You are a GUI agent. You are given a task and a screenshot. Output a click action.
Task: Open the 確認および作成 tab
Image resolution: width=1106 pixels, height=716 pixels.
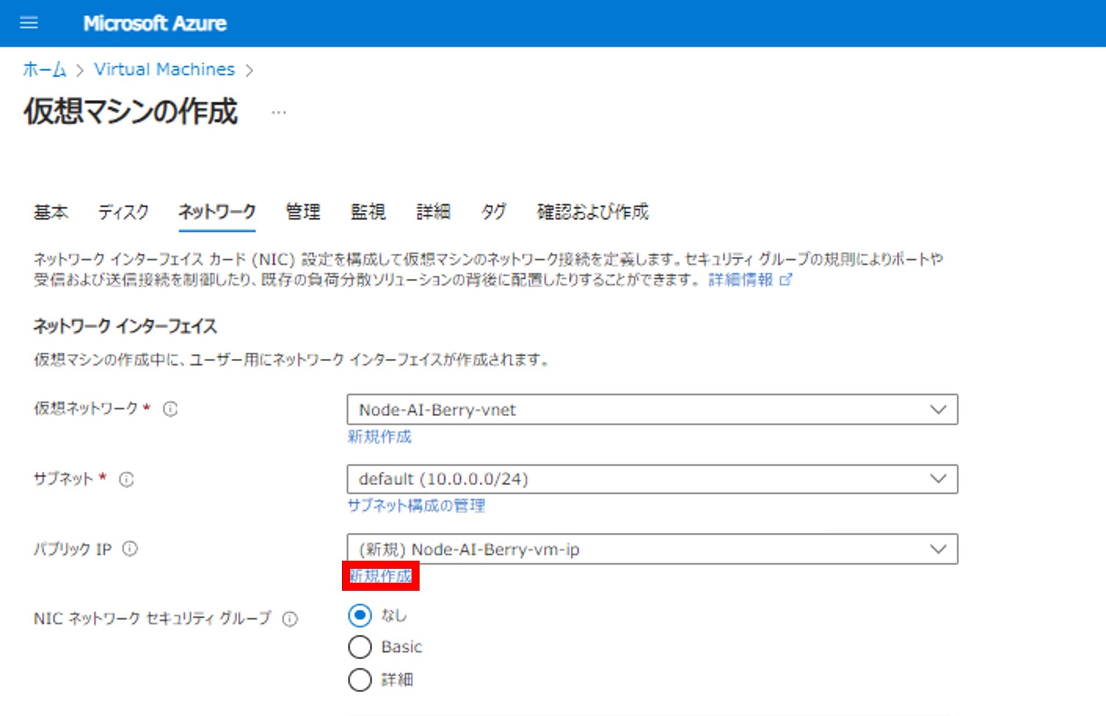tap(593, 212)
